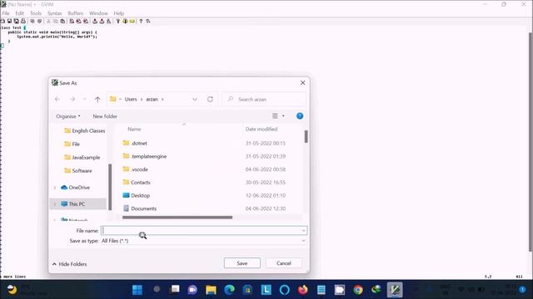Click the Forward arrow in Save As dialog
This screenshot has height=299, width=533.
72,99
